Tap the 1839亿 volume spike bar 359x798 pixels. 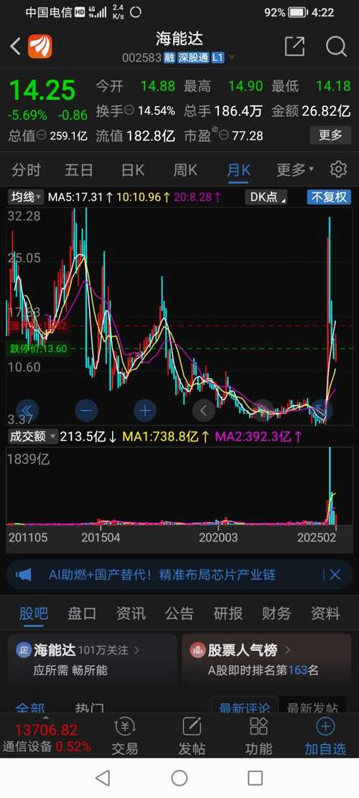tap(330, 486)
